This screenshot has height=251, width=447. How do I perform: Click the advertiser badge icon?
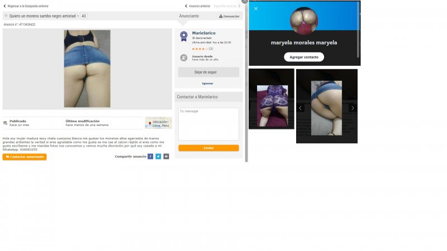[x=183, y=36]
